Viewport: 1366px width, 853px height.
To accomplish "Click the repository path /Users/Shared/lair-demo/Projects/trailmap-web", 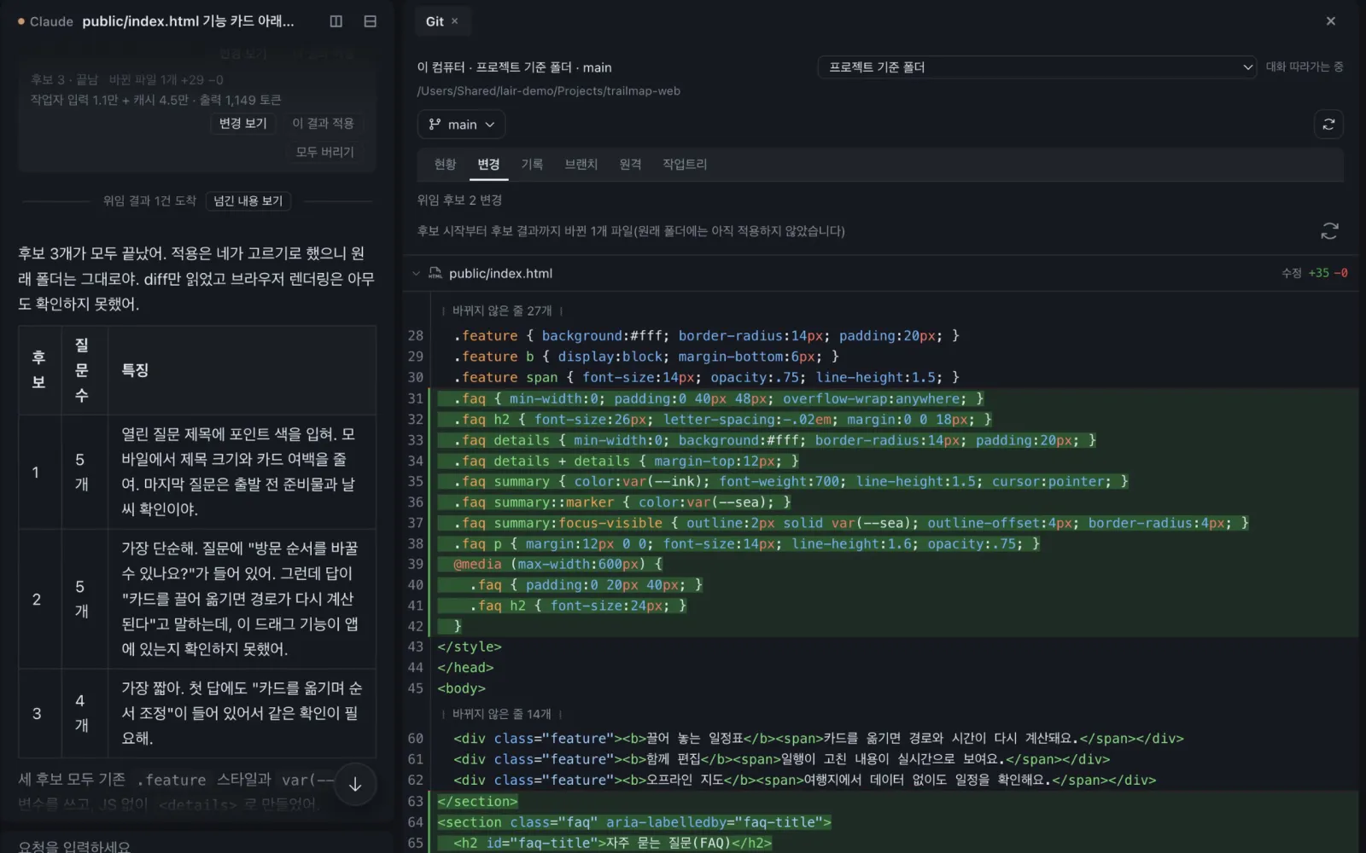I will 548,91.
